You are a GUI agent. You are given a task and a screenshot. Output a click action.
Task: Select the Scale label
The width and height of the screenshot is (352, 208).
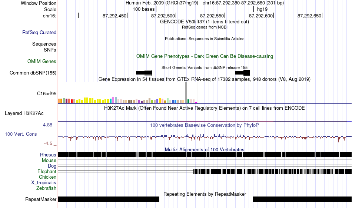50,9
